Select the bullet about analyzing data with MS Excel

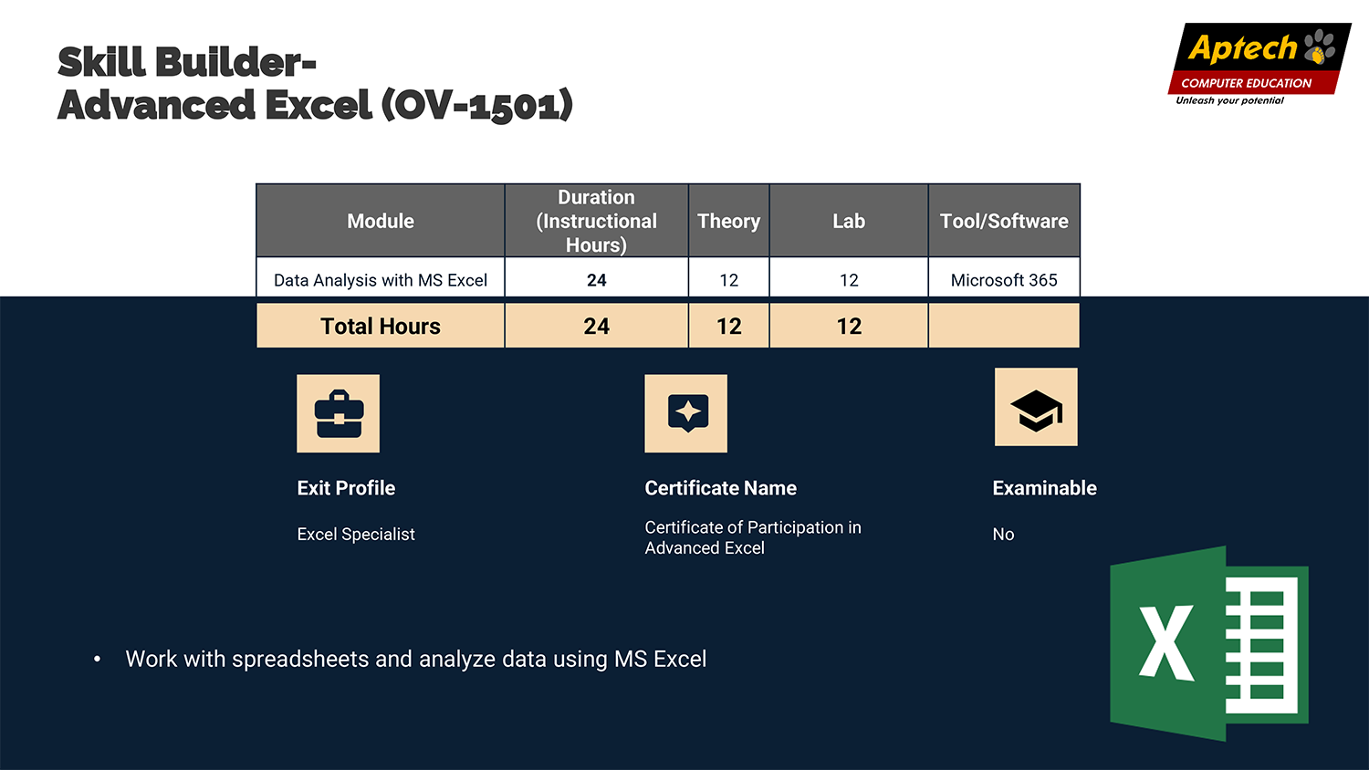coord(415,659)
